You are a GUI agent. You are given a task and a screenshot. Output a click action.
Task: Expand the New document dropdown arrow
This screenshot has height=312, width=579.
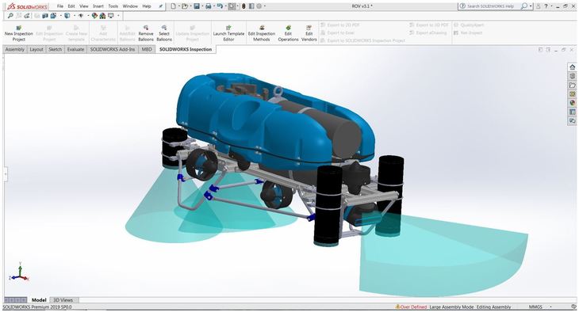179,6
